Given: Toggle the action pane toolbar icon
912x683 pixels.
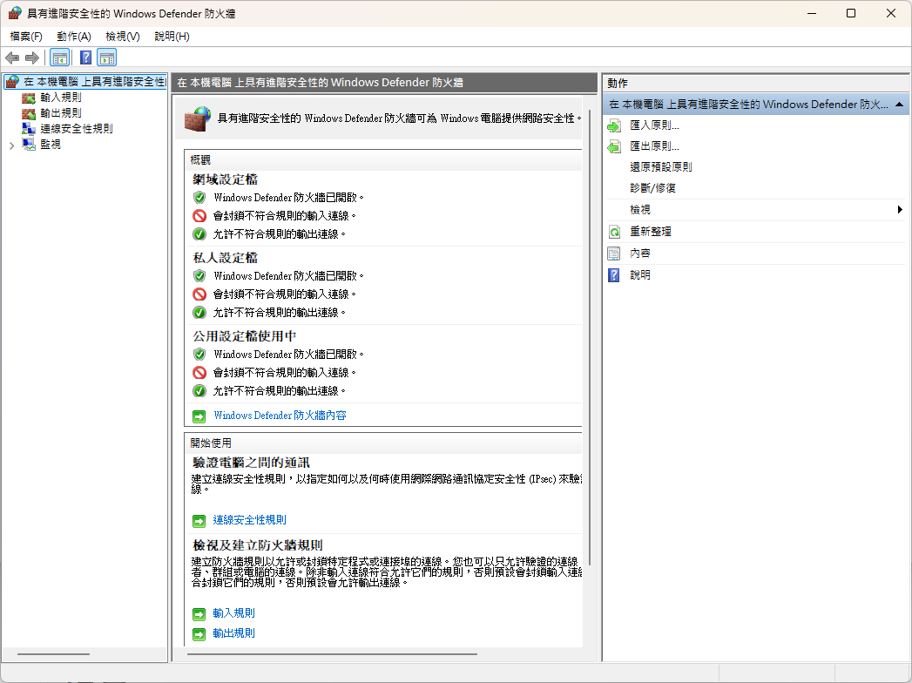Looking at the screenshot, I should point(106,58).
